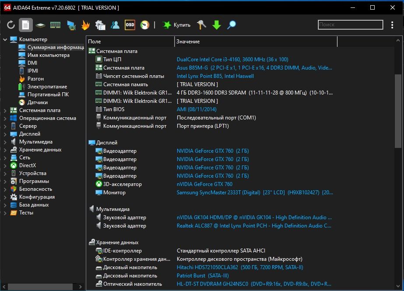Focus the Поиск search field
Screen dimensions: 404x291
[x=351, y=25]
